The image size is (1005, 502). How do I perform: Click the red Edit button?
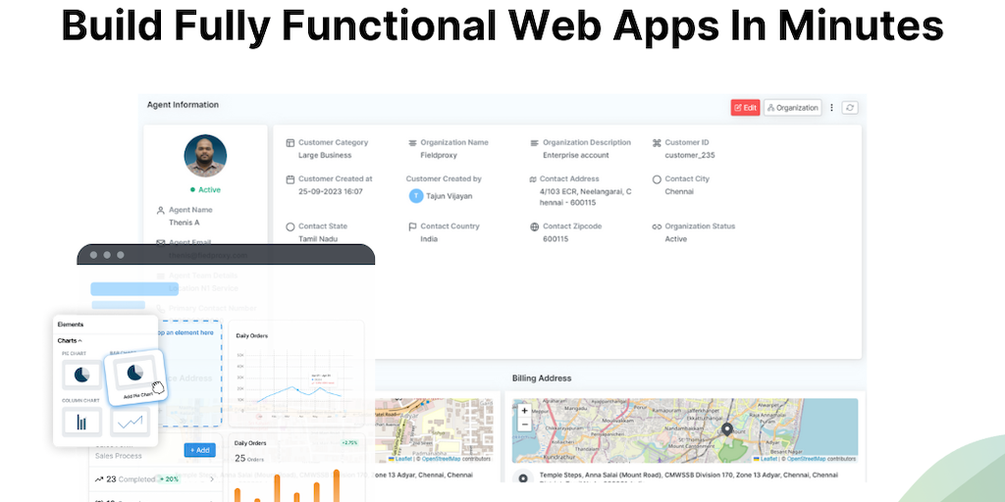click(x=745, y=108)
